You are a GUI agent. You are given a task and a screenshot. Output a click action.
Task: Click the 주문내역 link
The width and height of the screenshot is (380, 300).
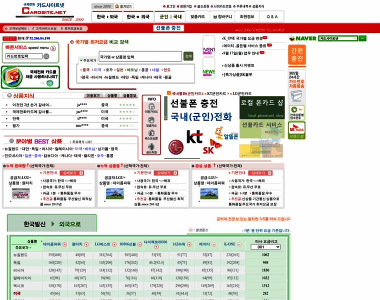tap(241, 6)
